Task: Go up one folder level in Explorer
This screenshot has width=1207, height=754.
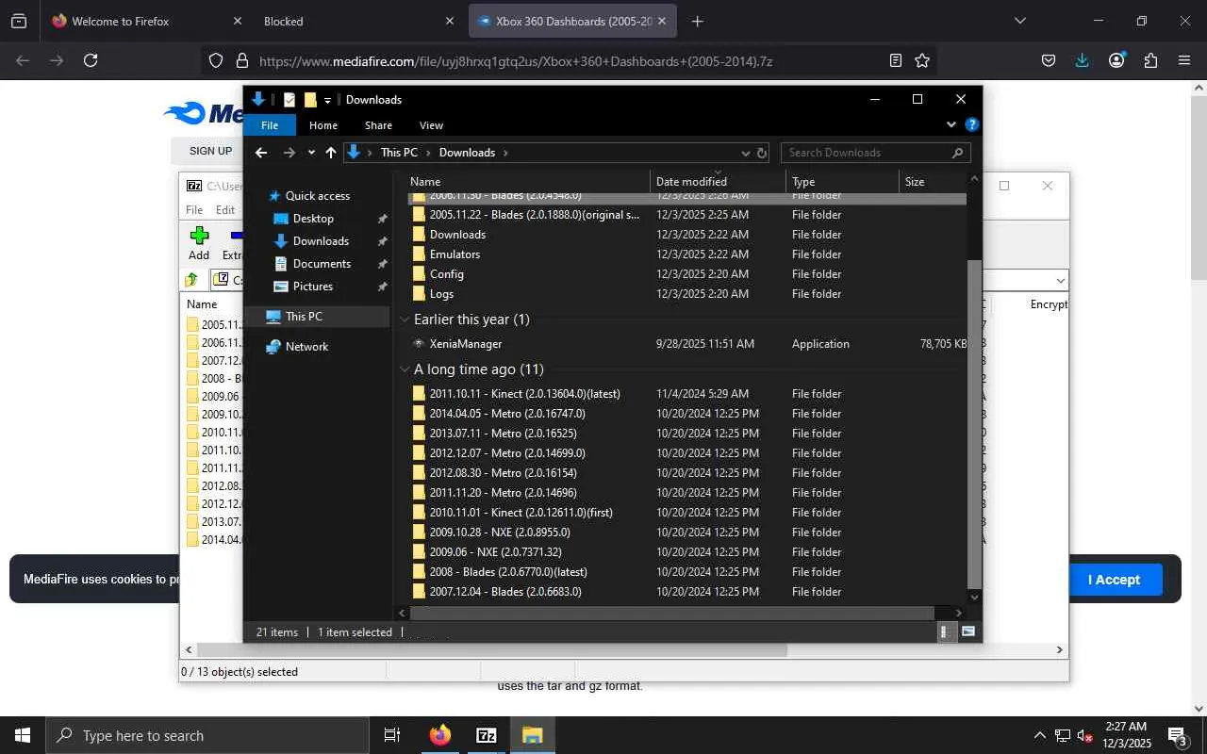Action: coord(331,153)
